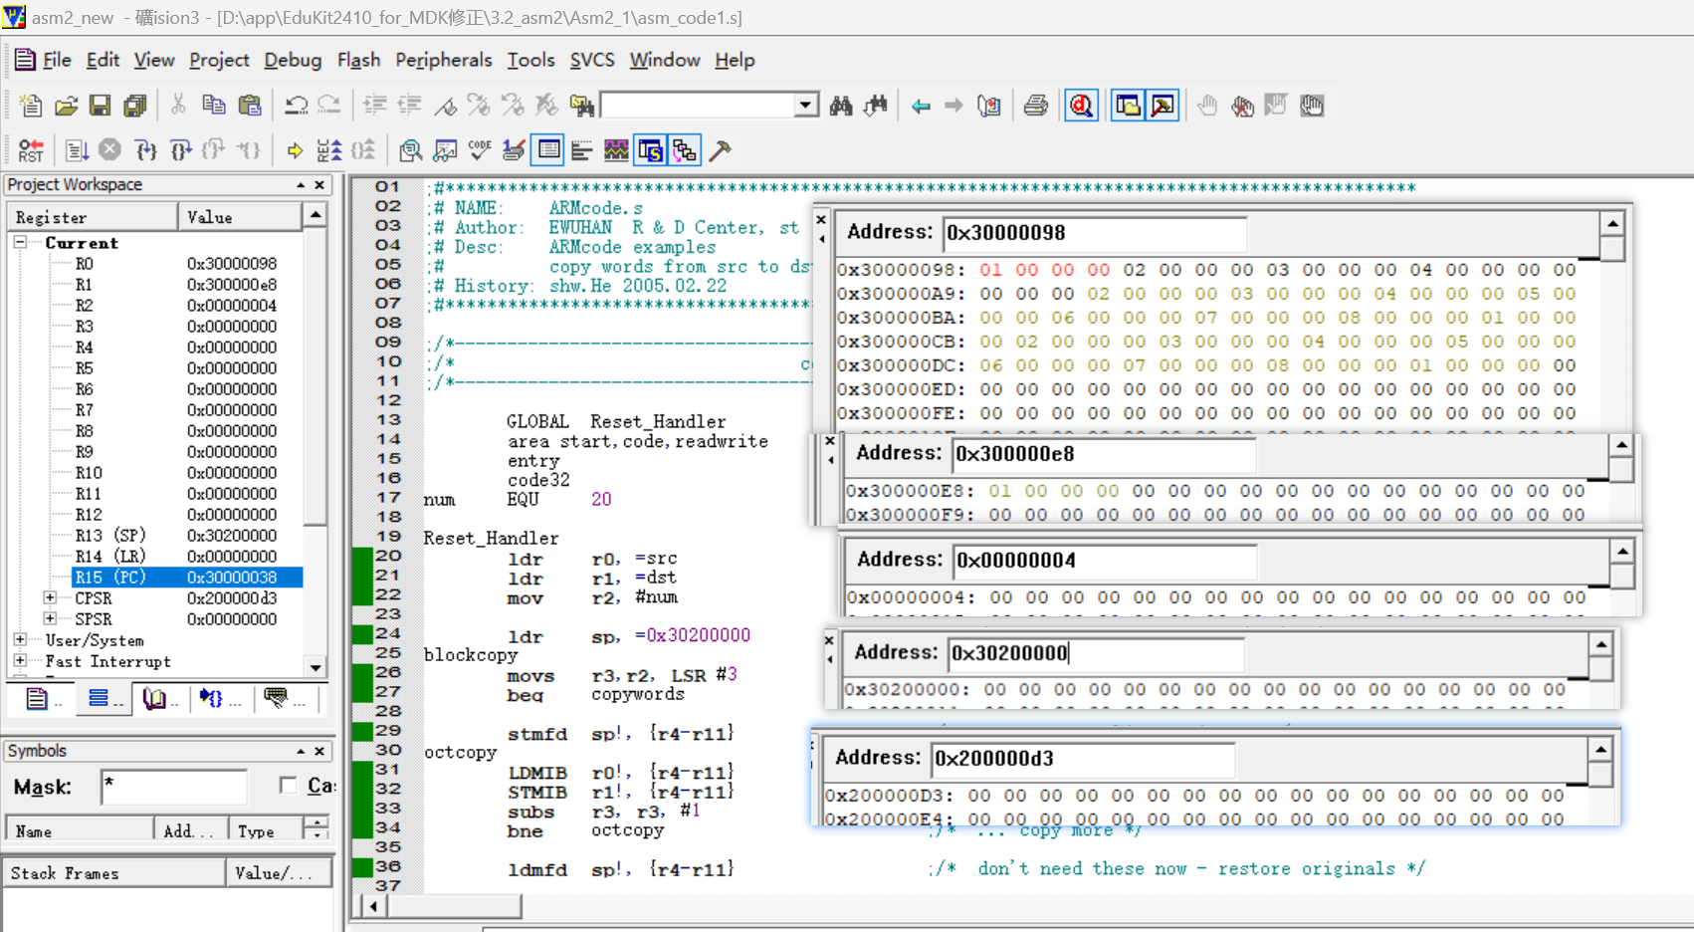The width and height of the screenshot is (1694, 932).
Task: Open the Debug menu
Action: pyautogui.click(x=292, y=60)
